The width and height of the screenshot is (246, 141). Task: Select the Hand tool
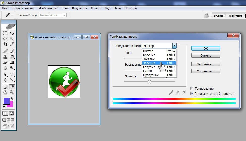pos(5,92)
